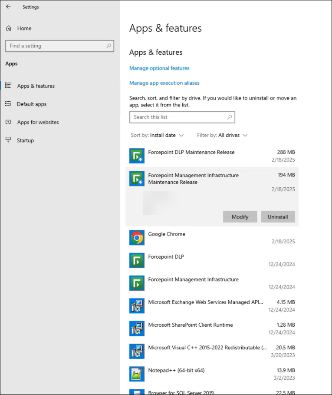The image size is (332, 395).
Task: Click the back arrow in Settings
Action: coord(8,7)
